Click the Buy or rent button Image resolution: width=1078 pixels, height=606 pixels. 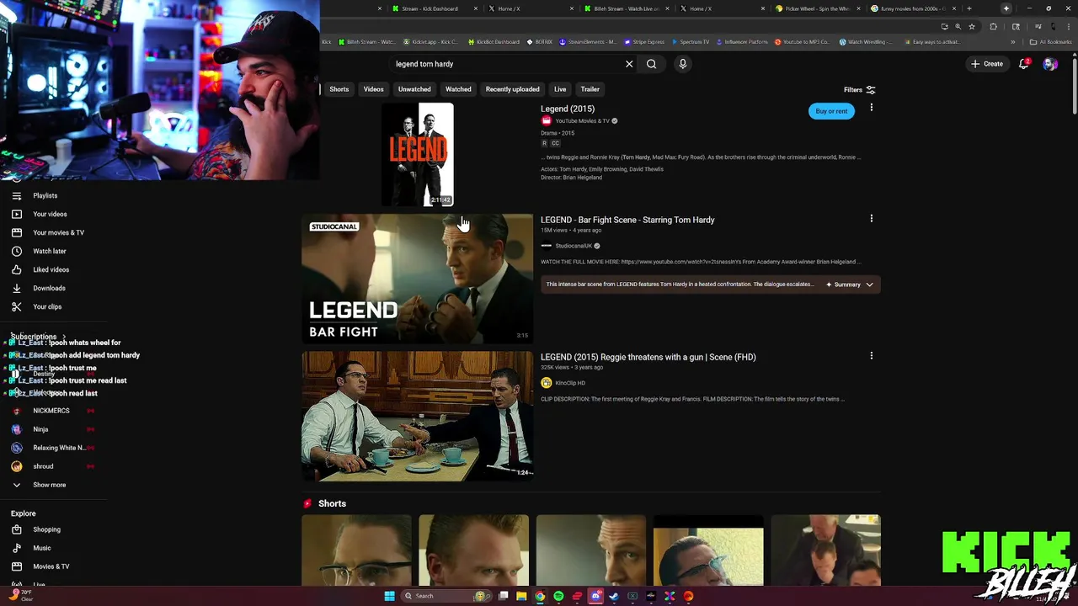click(x=831, y=111)
